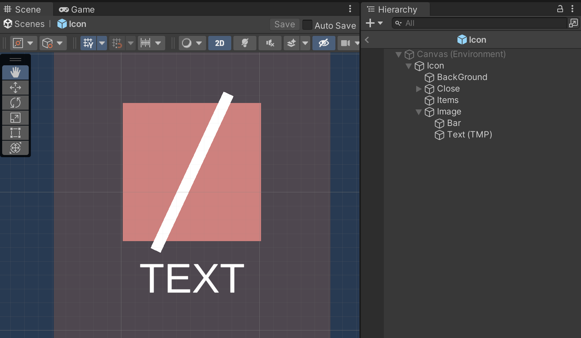Select the Rect Transform tool
This screenshot has width=581, height=338.
15,132
